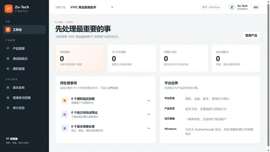Click the 退出 logout button
The width and height of the screenshot is (270, 152).
pyautogui.click(x=256, y=7)
